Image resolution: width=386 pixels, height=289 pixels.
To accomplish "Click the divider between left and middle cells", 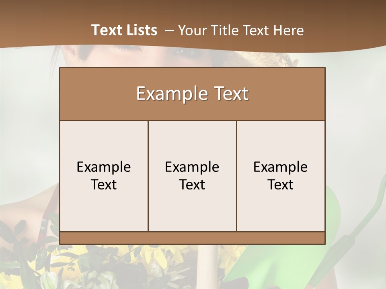I will 148,176.
